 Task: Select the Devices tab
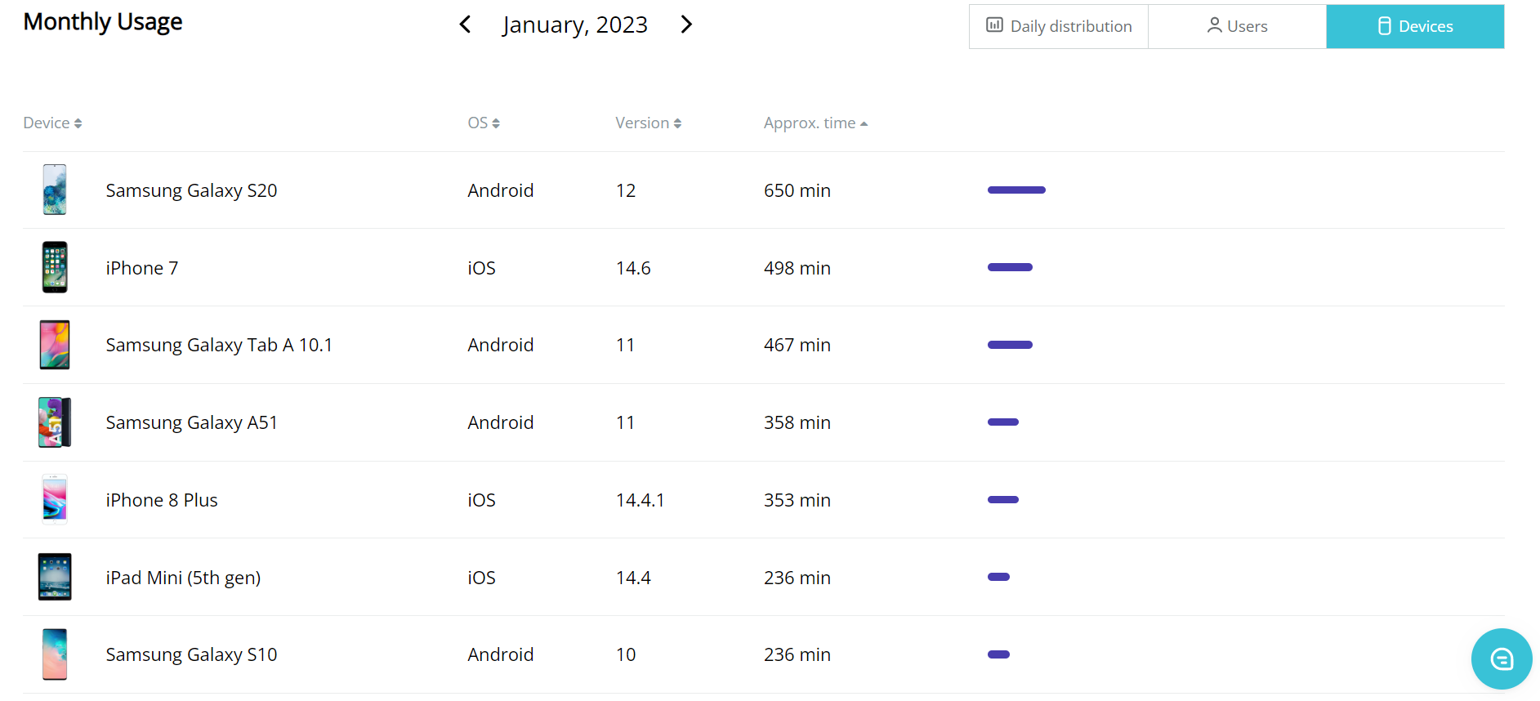(x=1415, y=26)
